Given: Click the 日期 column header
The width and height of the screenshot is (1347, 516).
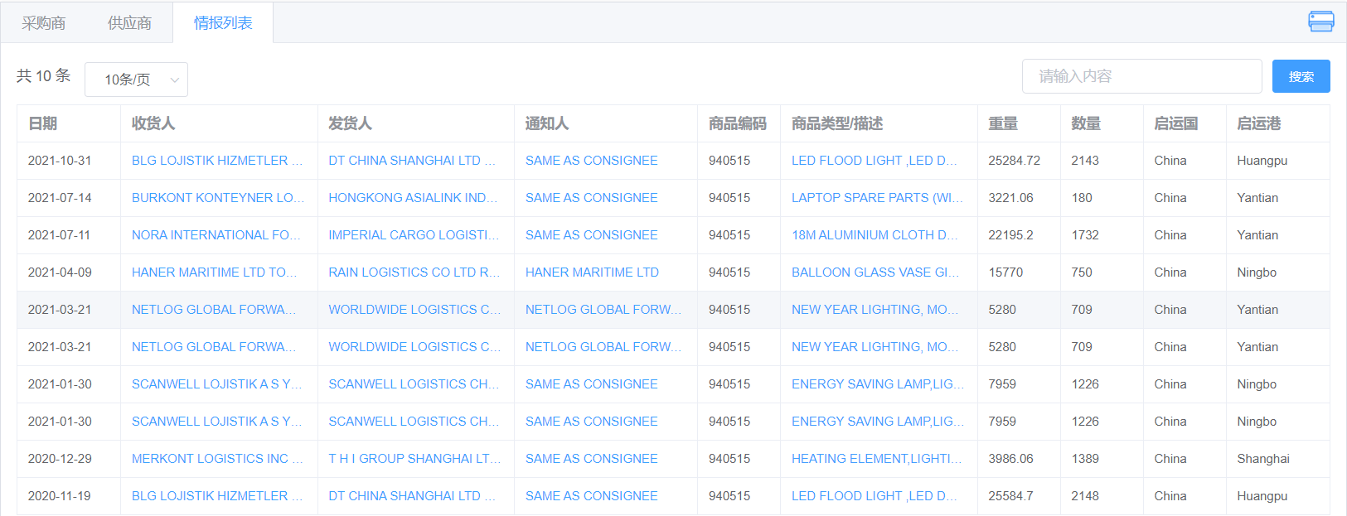Looking at the screenshot, I should 43,123.
